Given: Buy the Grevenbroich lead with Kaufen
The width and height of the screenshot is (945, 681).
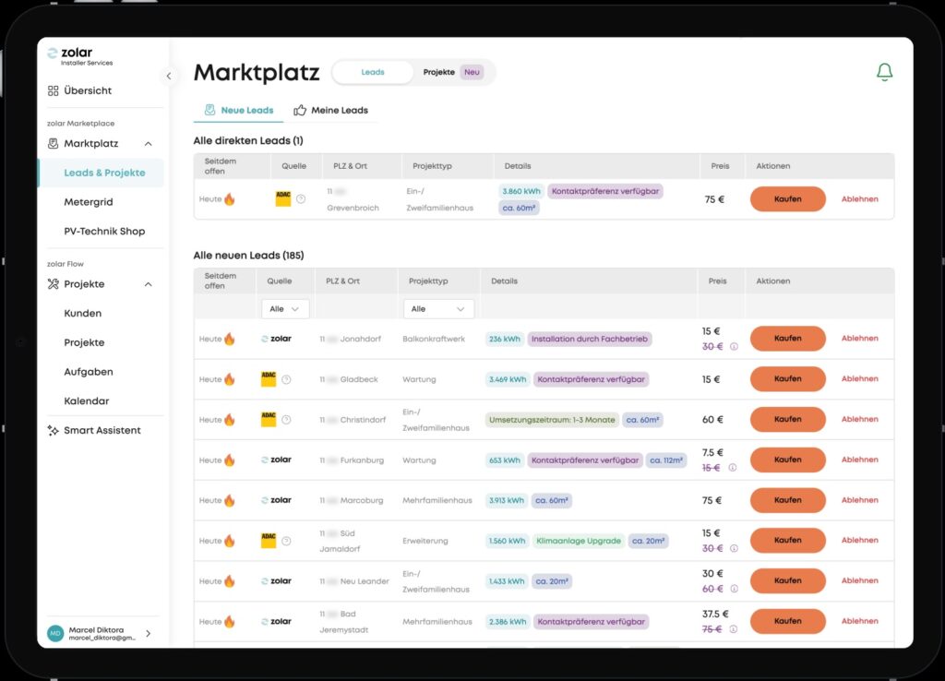Looking at the screenshot, I should [x=787, y=199].
